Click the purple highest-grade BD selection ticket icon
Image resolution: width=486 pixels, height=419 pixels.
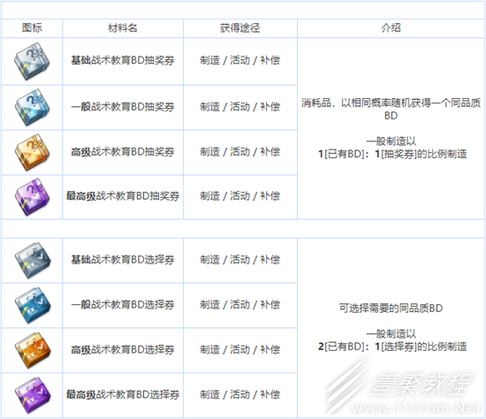(x=33, y=395)
